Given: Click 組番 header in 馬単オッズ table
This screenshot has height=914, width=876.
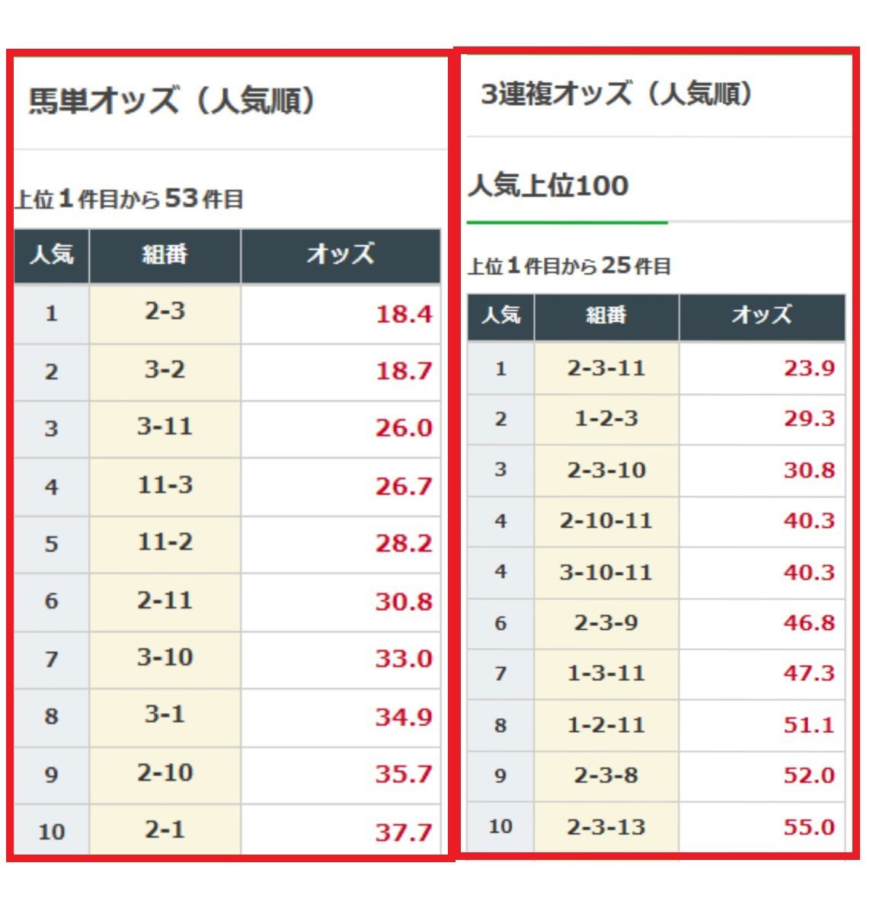Looking at the screenshot, I should (x=165, y=255).
